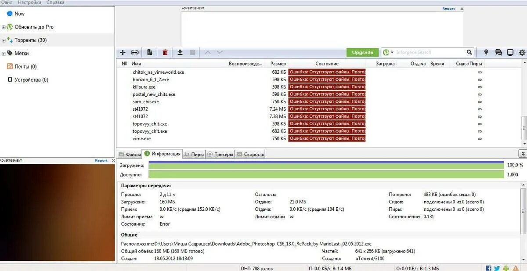Click the Infospace Search input field

[x=430, y=52]
